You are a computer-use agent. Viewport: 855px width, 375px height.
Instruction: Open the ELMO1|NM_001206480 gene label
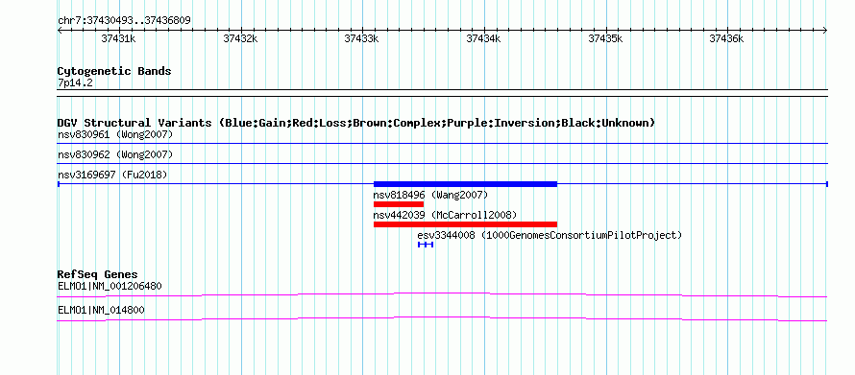tap(110, 286)
